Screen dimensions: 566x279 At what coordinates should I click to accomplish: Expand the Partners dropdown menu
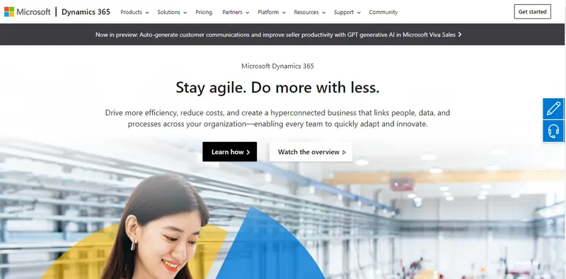coord(236,12)
